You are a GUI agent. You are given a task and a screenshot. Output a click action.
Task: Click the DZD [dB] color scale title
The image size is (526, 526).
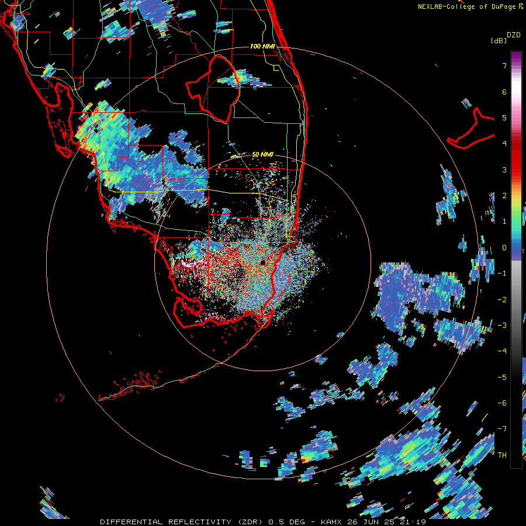click(506, 37)
